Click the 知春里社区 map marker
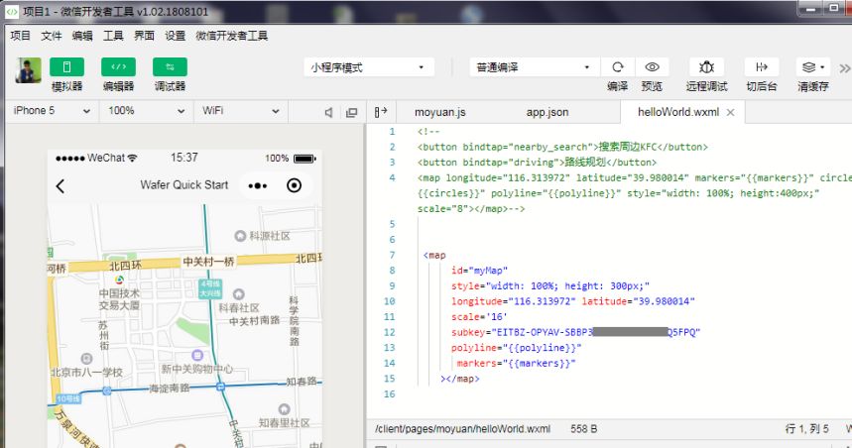This screenshot has width=852, height=448. (x=284, y=409)
